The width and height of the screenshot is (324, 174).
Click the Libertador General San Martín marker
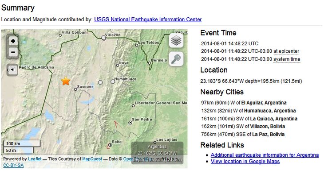click(133, 106)
